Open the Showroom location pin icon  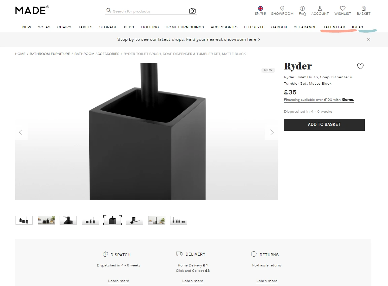pyautogui.click(x=282, y=8)
